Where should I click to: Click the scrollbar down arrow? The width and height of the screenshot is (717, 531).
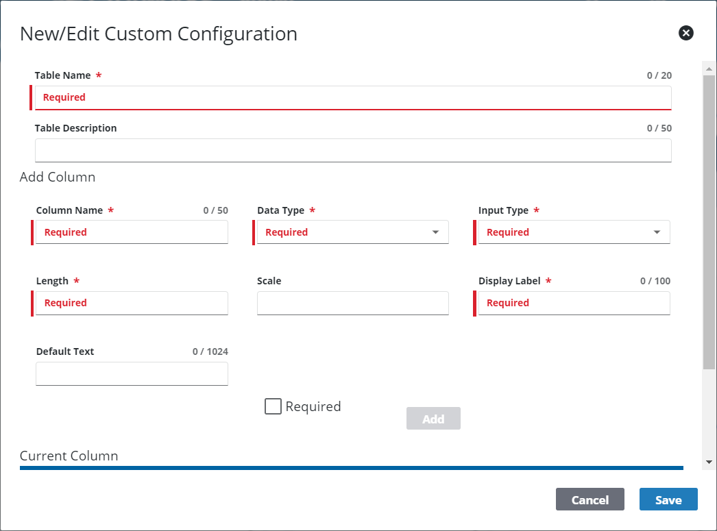(709, 462)
